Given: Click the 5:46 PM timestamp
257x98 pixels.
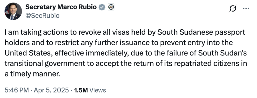Looking at the screenshot, I should (17, 90).
